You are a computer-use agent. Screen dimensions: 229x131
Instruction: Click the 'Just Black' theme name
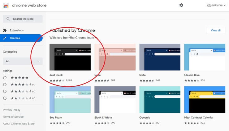56,75
